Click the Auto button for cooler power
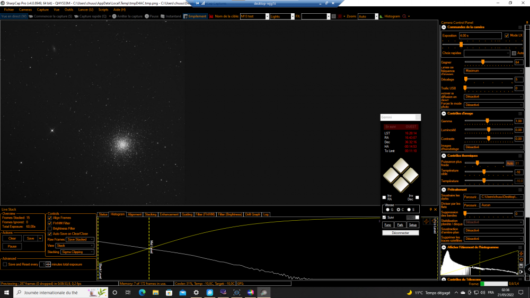Image resolution: width=530 pixels, height=298 pixels. point(510,164)
